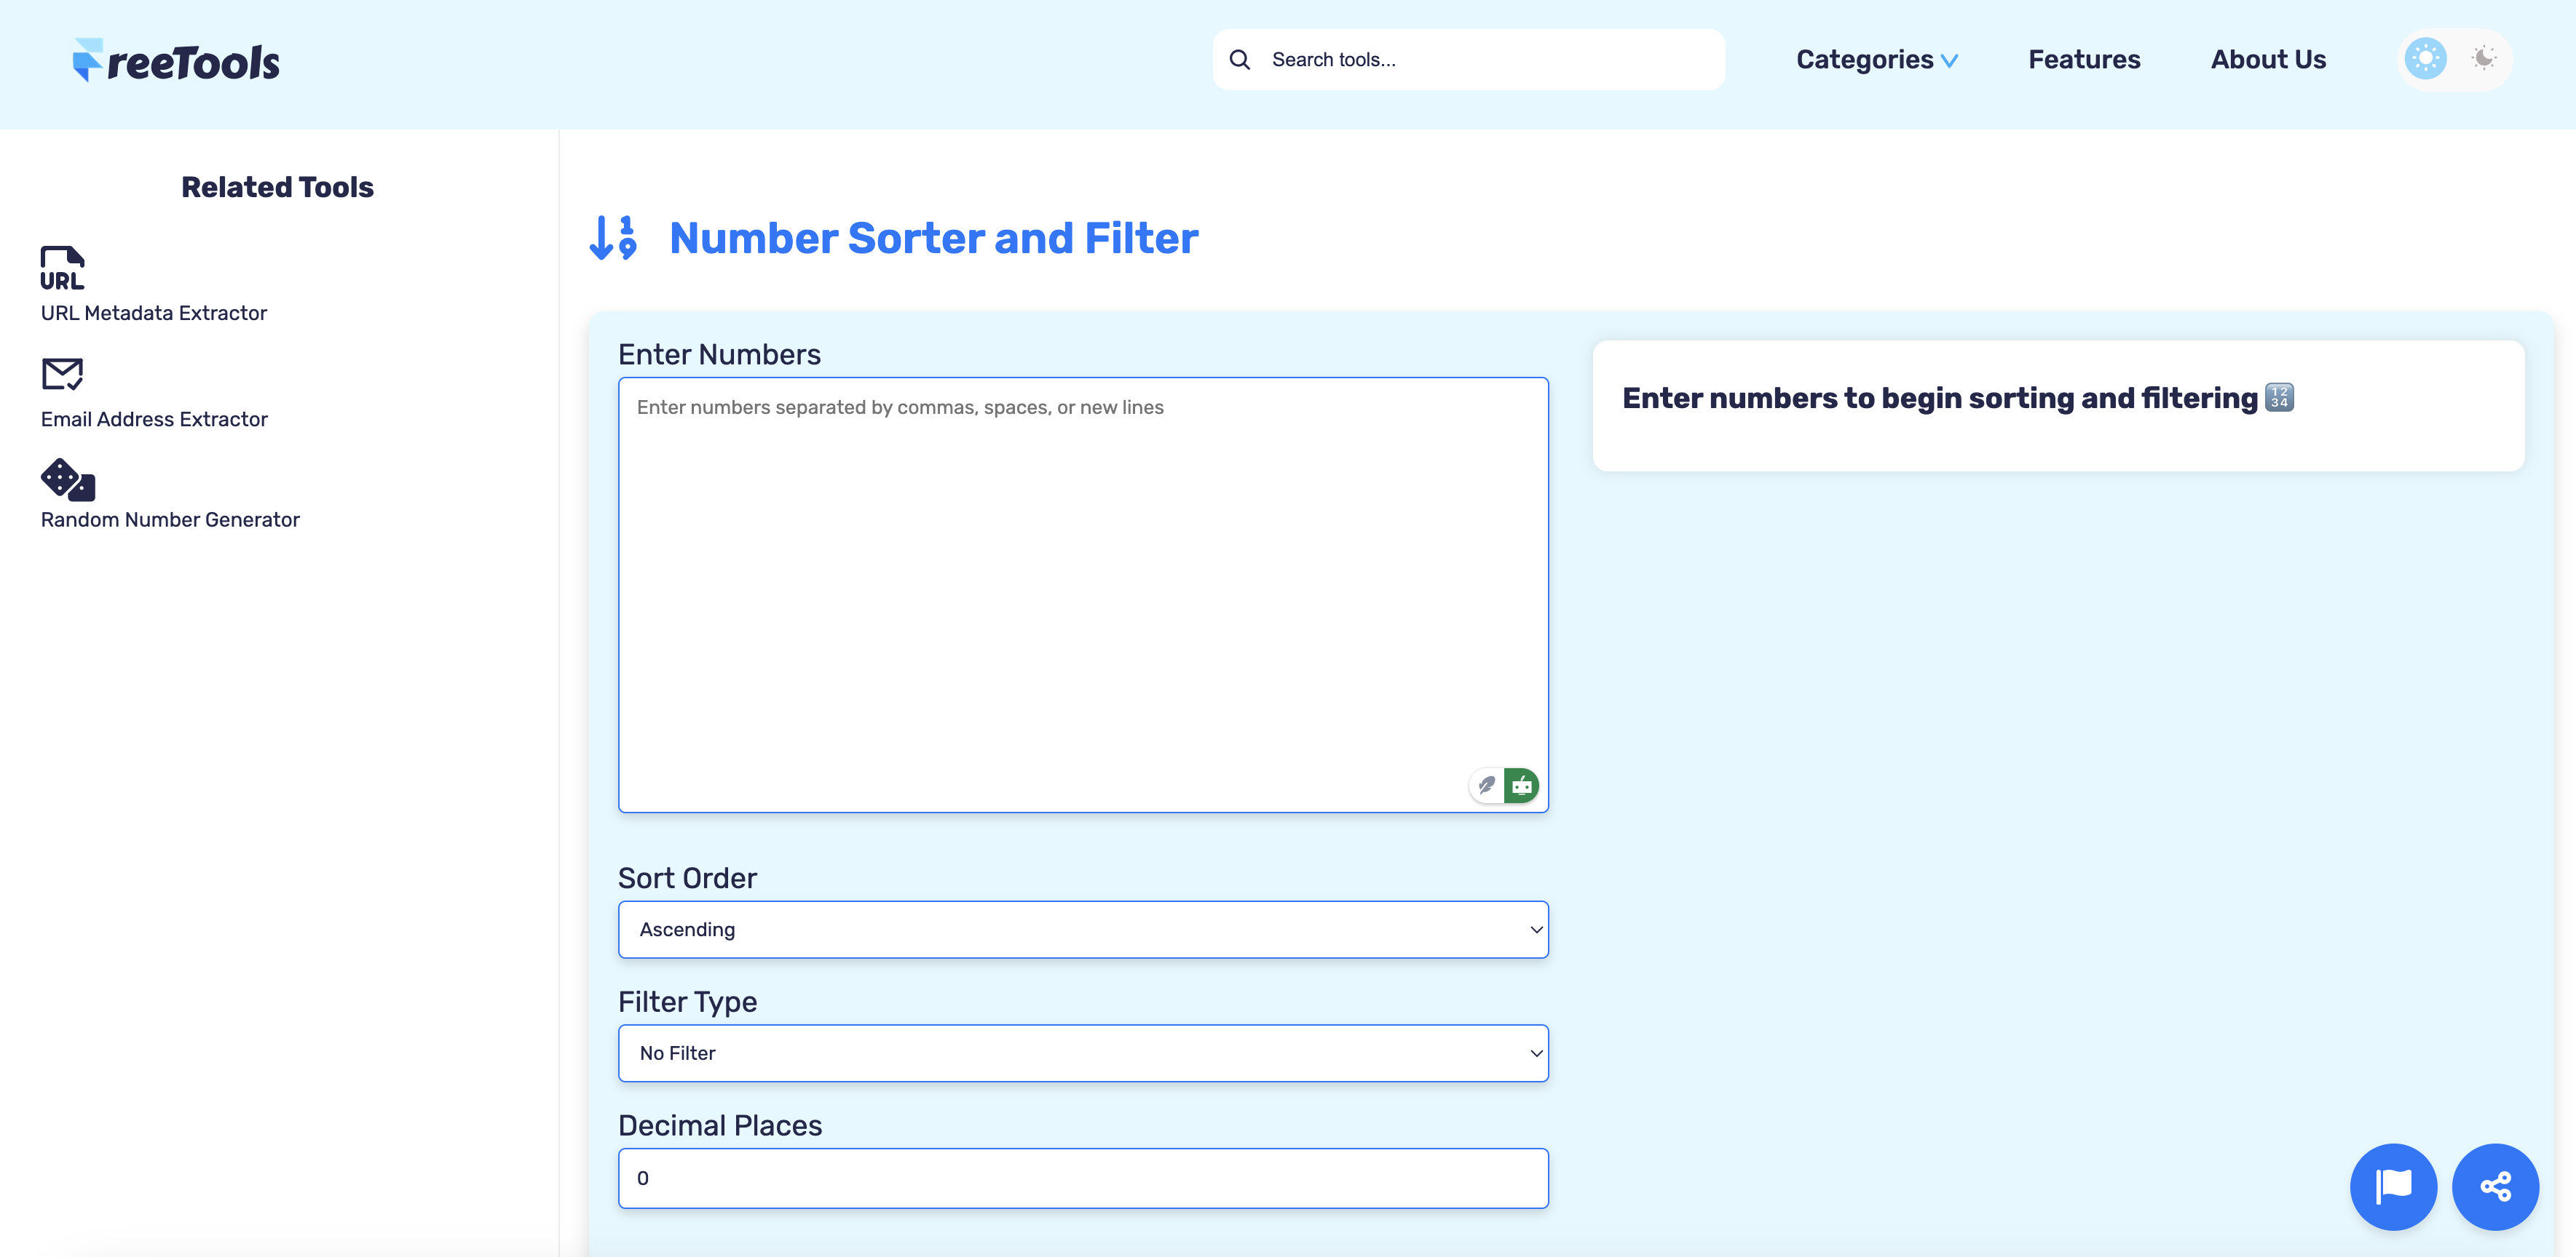Click inside the Decimal Places field
The height and width of the screenshot is (1257, 2576).
click(x=1083, y=1178)
